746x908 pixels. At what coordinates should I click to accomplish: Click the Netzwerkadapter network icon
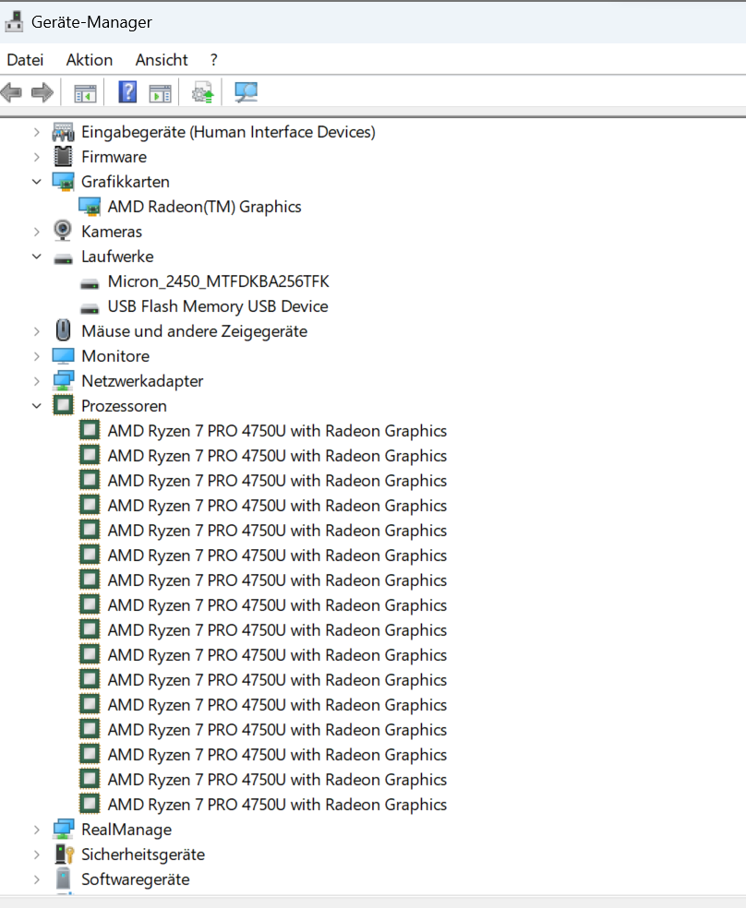(63, 381)
